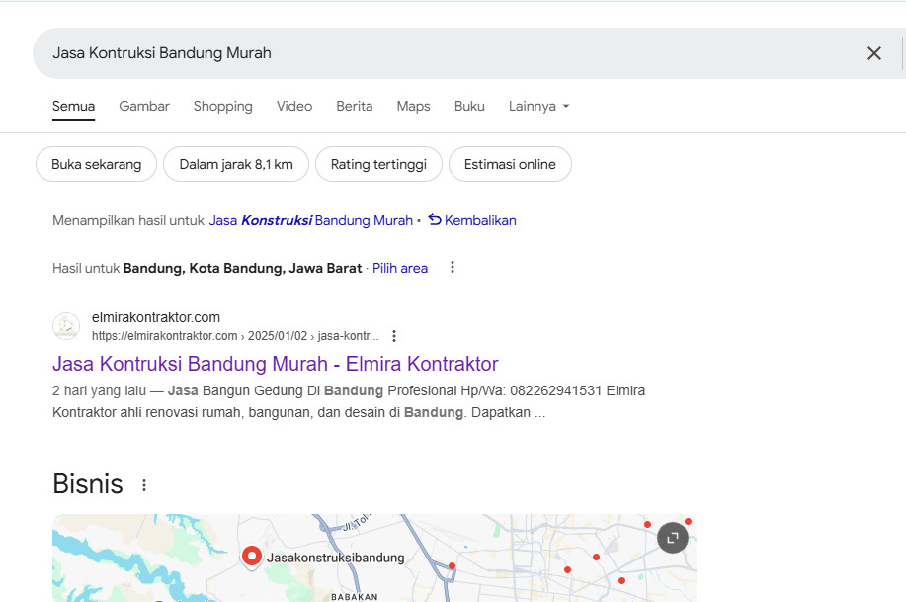Expand the Lainnya dropdown
This screenshot has width=906, height=602.
coord(539,107)
